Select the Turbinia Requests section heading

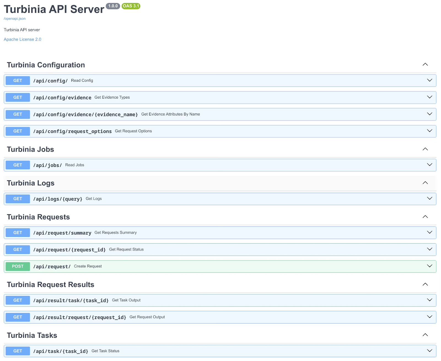pyautogui.click(x=38, y=217)
